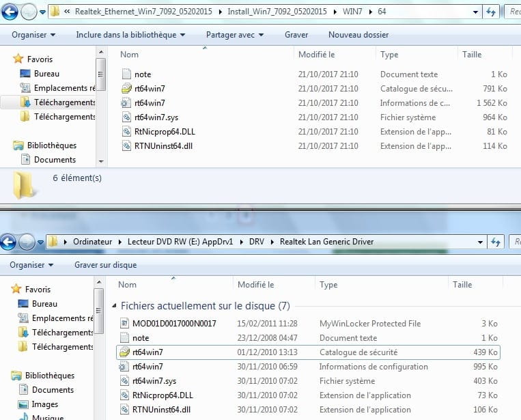The height and width of the screenshot is (420, 521).
Task: Select RTNUninst64.dll icon in bottom window
Action: point(124,409)
